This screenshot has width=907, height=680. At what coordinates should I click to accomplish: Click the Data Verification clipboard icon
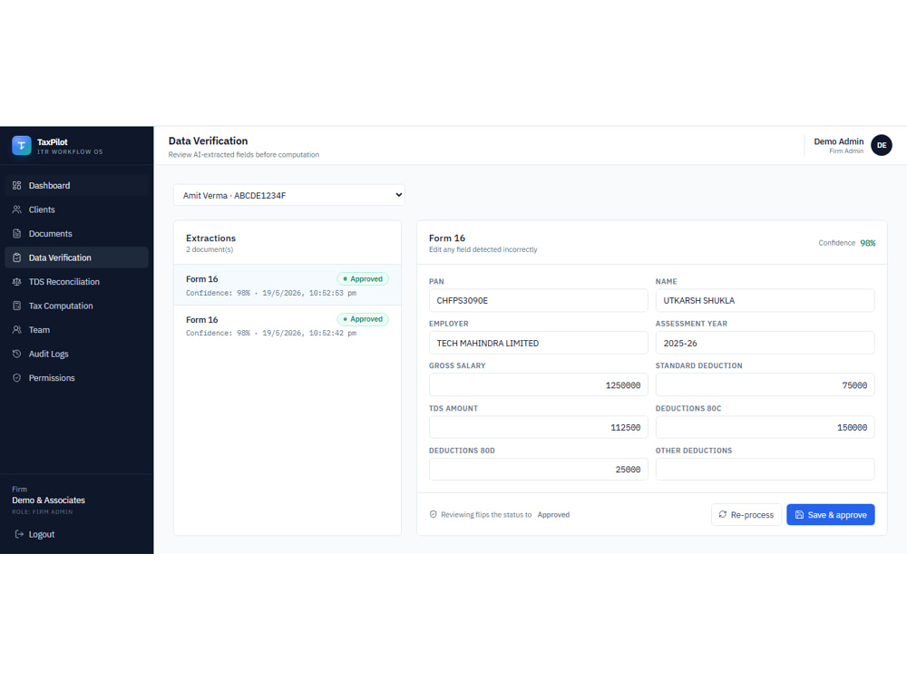pos(16,257)
